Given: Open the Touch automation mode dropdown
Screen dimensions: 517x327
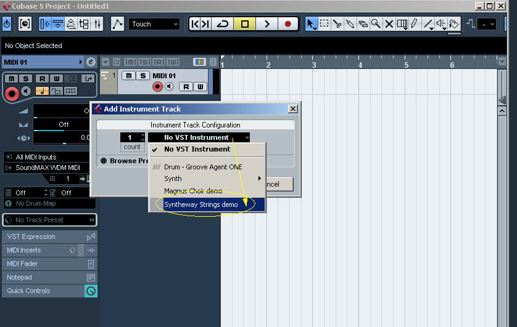Looking at the screenshot, I should click(154, 24).
